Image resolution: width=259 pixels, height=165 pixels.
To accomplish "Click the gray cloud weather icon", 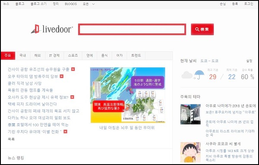I will [187, 75].
